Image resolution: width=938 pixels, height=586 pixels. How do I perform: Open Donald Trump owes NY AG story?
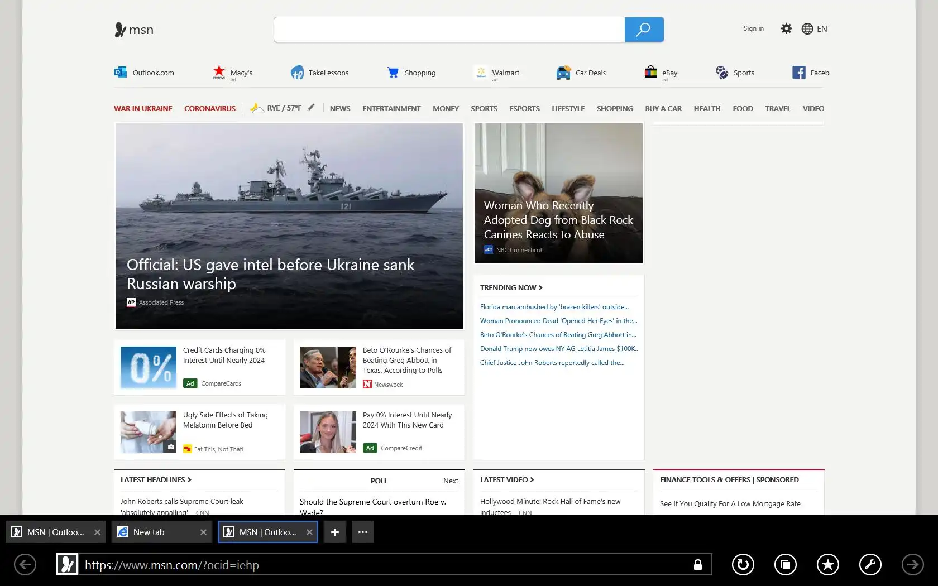click(559, 349)
